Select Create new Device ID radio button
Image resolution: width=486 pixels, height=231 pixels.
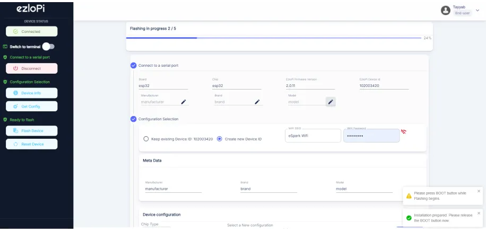[220, 139]
